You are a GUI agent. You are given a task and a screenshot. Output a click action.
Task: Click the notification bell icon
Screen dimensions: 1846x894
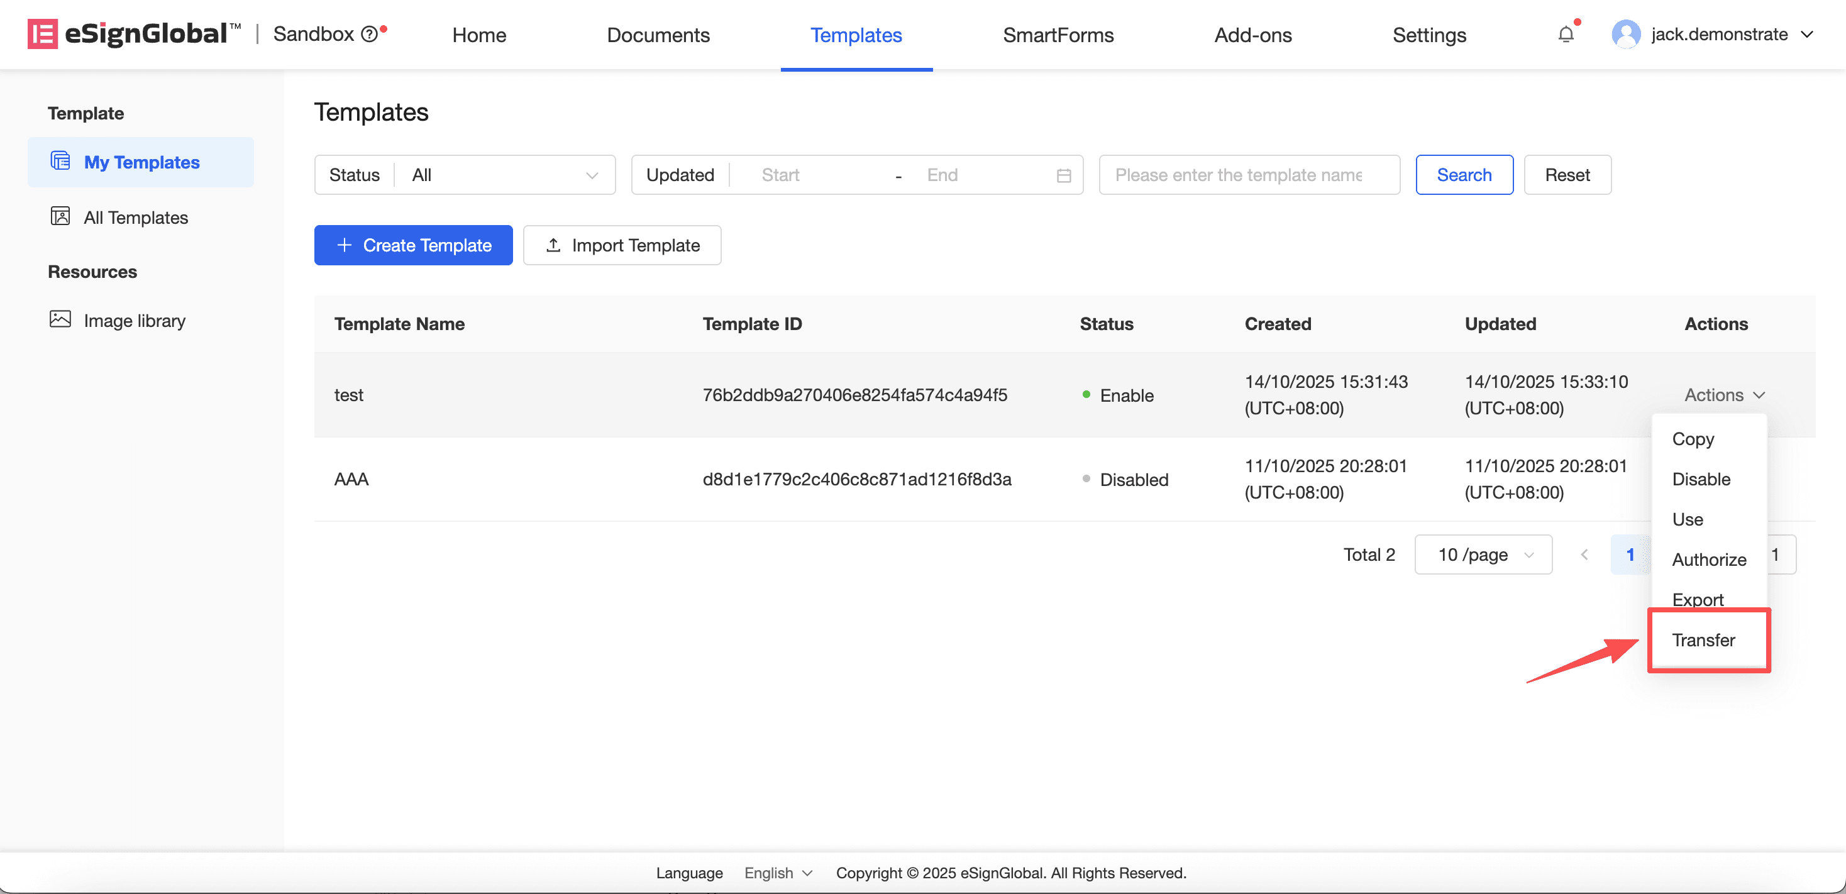click(x=1566, y=35)
